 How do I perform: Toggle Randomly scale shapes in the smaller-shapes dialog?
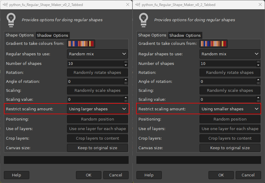click(x=230, y=90)
